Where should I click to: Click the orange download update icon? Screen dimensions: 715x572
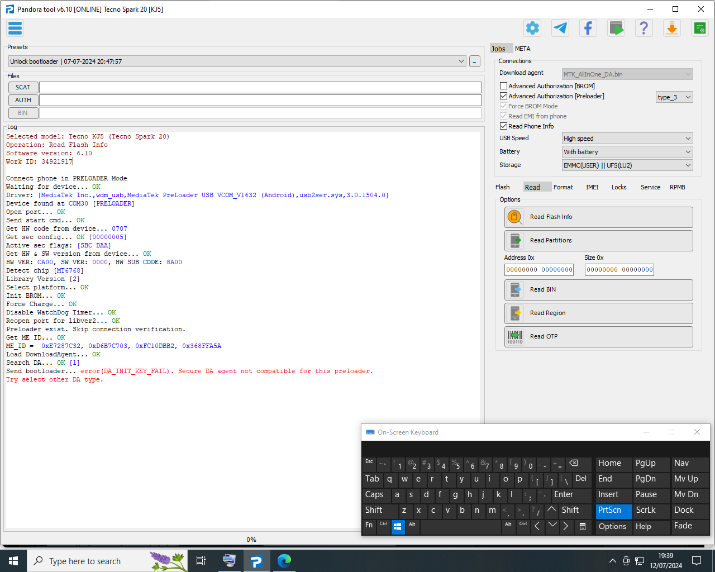tap(672, 28)
